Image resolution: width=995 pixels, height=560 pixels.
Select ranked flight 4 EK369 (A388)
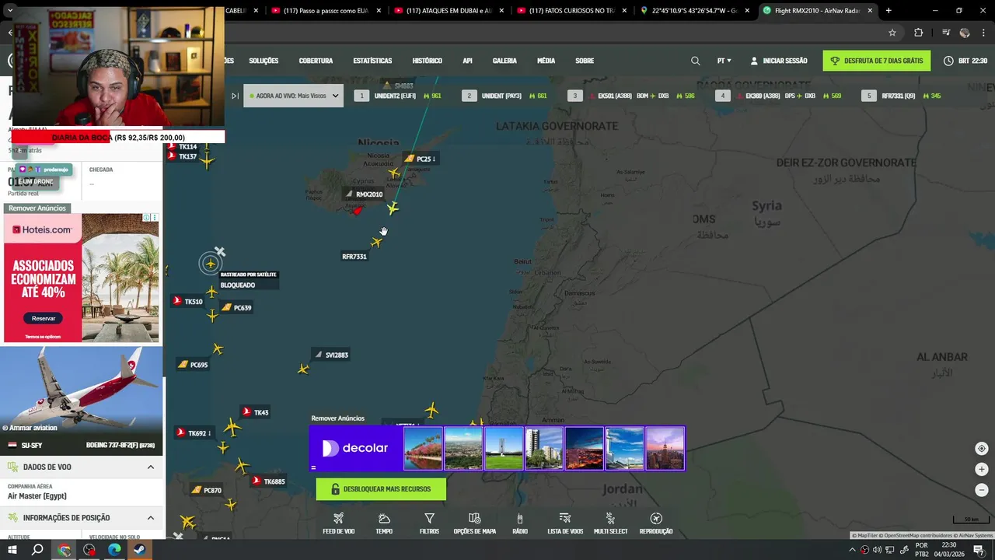pyautogui.click(x=778, y=96)
